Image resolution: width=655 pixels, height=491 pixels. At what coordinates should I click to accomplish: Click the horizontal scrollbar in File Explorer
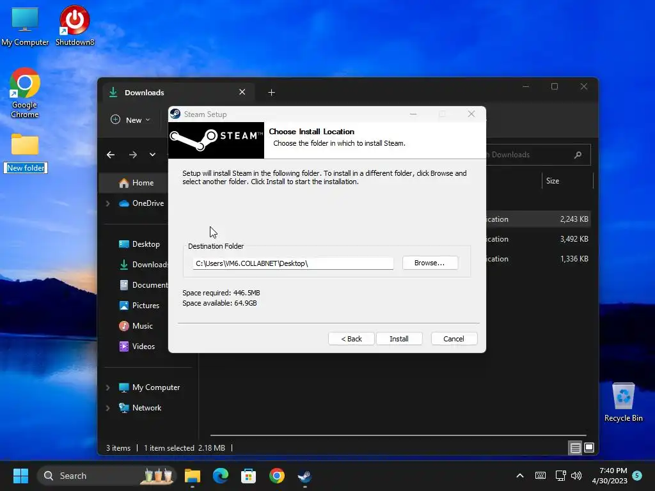click(398, 435)
